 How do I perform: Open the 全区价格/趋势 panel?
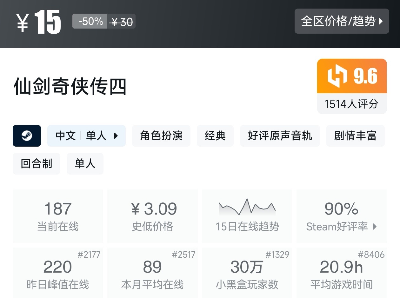342,21
